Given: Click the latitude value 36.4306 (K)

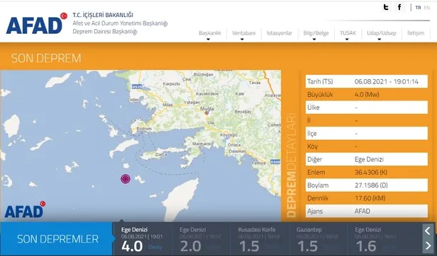Looking at the screenshot, I should (371, 173).
